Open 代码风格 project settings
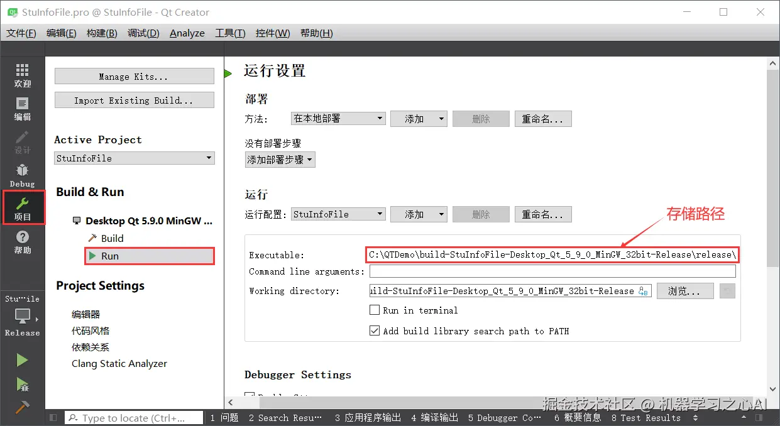The height and width of the screenshot is (426, 780). (91, 330)
